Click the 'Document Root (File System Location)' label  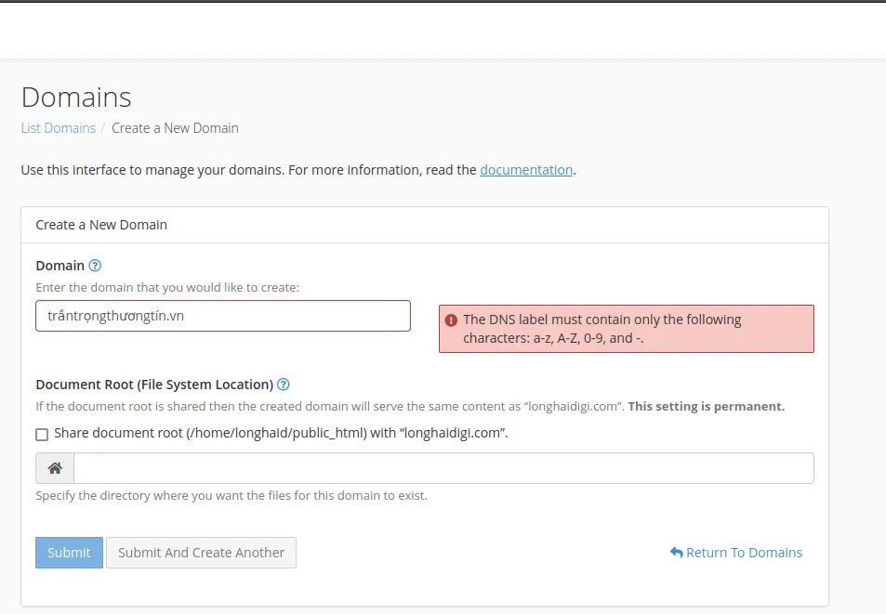(154, 385)
